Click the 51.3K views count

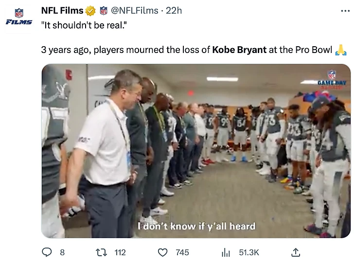click(x=249, y=252)
